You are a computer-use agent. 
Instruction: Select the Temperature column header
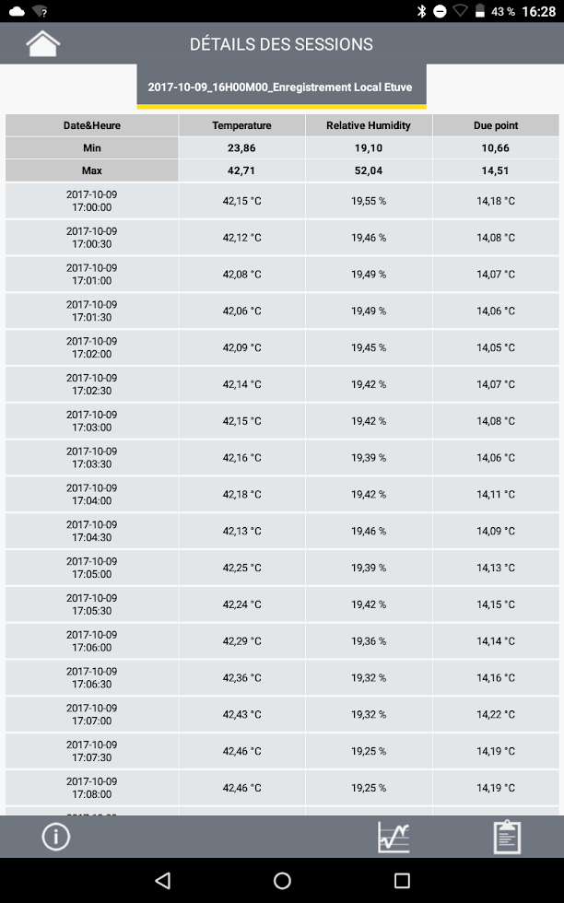pos(241,125)
